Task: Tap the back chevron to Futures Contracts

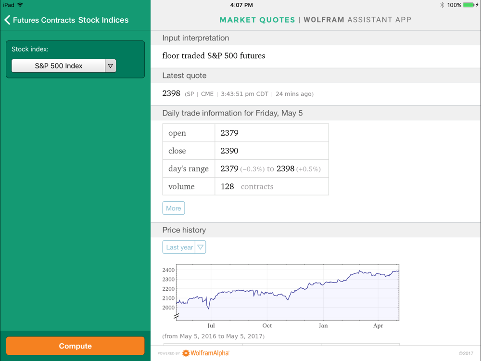Action: tap(7, 20)
